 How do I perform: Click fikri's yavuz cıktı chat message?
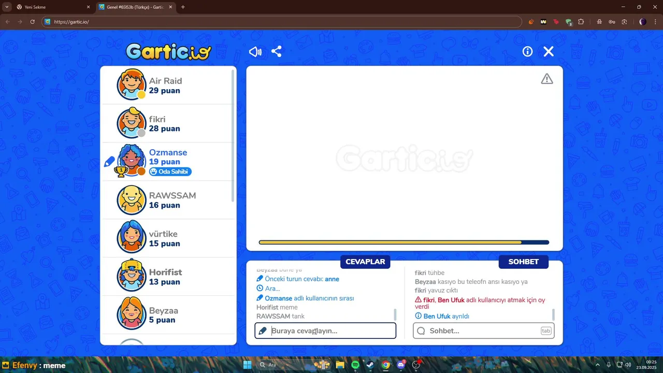click(436, 291)
